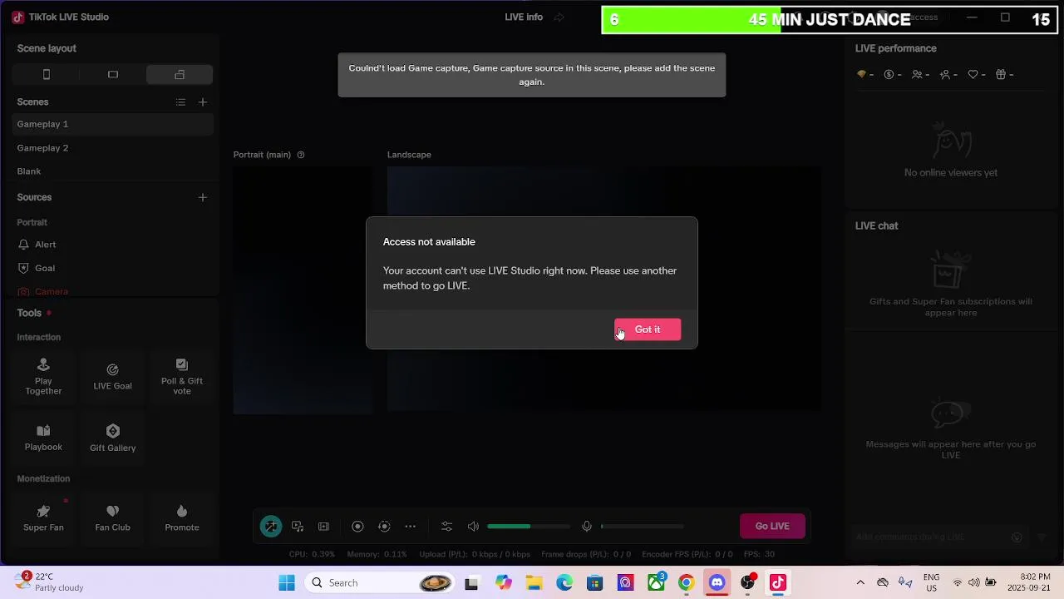Select the Gameplay 2 scene
Viewport: 1064px width, 599px height.
(114, 148)
